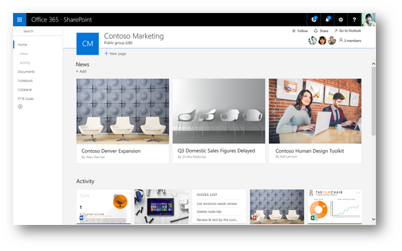Click the Word file icon on activity card
The image size is (402, 251).
tap(83, 218)
